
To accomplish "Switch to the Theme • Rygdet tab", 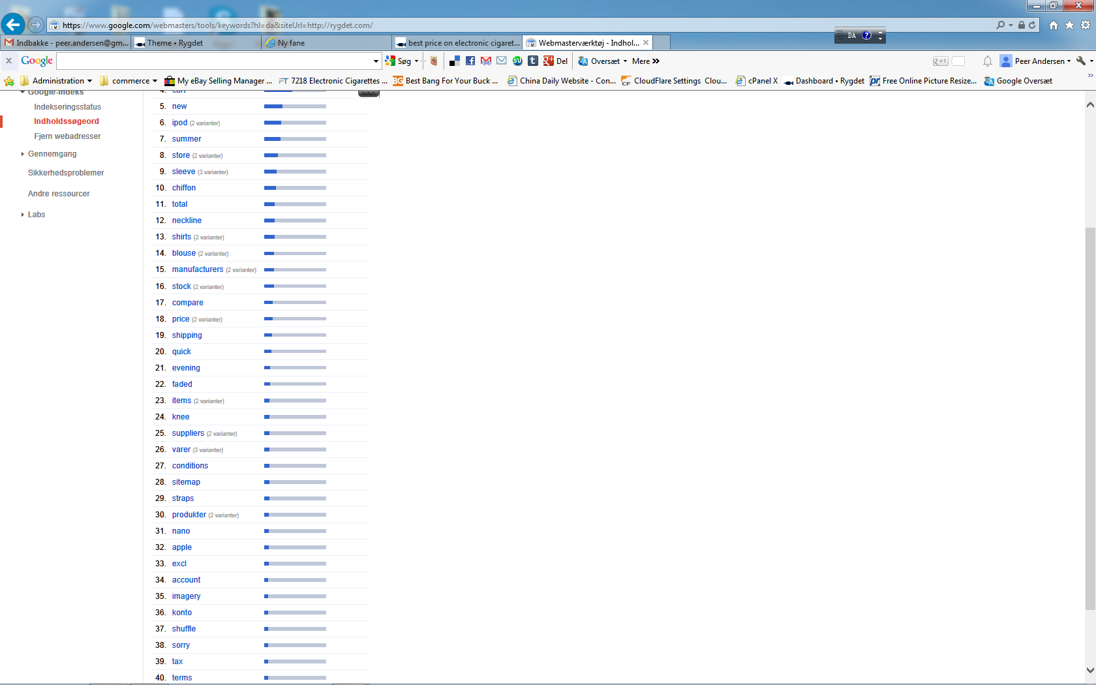I will (197, 42).
